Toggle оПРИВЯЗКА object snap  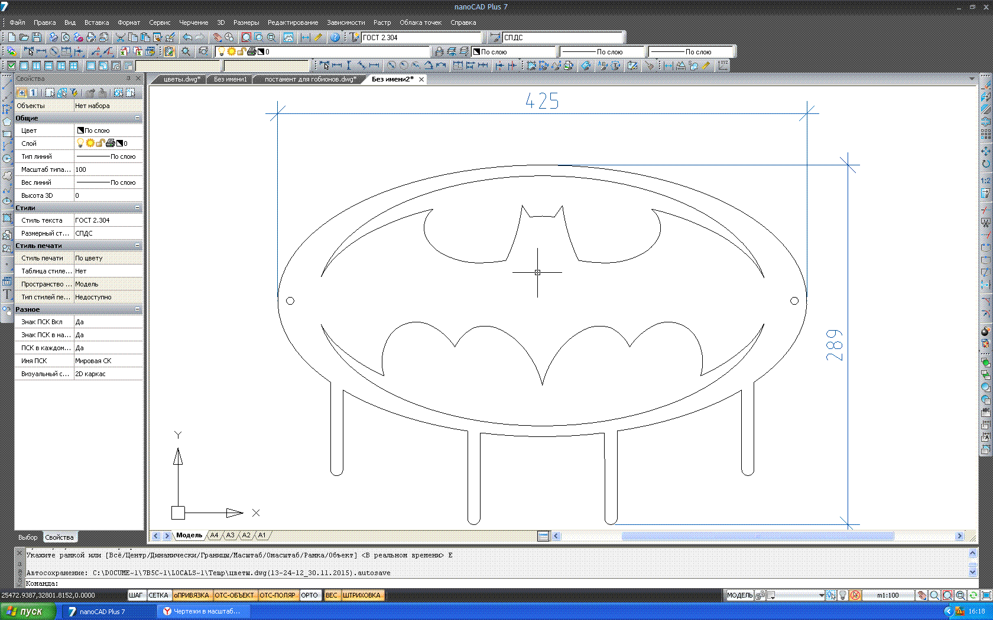pos(192,595)
